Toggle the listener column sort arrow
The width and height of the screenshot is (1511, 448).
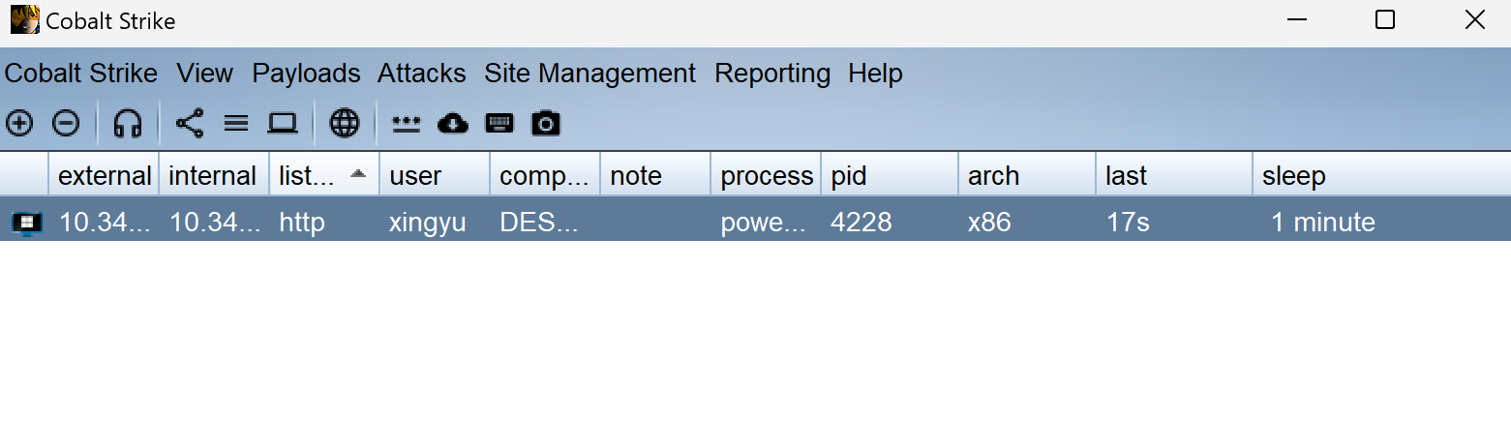(358, 174)
